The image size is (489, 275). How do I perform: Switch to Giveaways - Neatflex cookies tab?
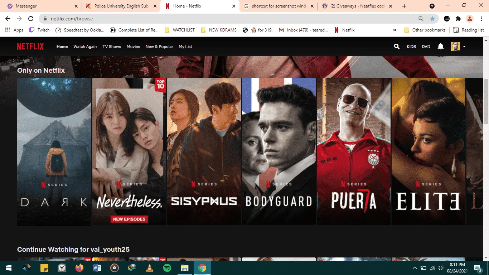pos(357,6)
